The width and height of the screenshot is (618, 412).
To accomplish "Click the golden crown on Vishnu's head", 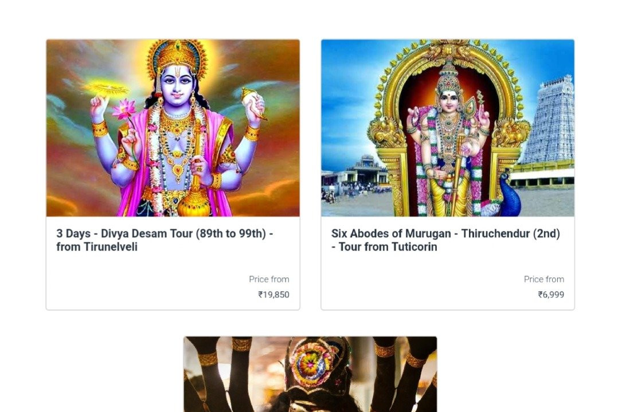I will click(177, 57).
